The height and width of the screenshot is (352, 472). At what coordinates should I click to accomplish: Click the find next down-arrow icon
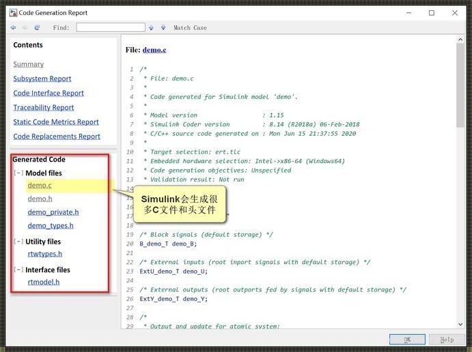click(x=163, y=28)
